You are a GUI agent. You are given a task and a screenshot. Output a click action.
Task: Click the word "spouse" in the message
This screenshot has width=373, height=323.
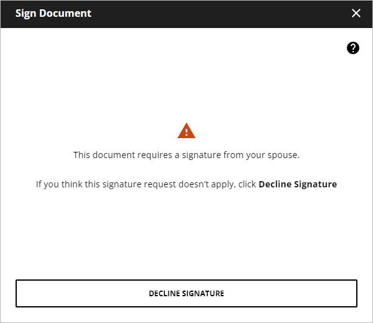pyautogui.click(x=283, y=154)
